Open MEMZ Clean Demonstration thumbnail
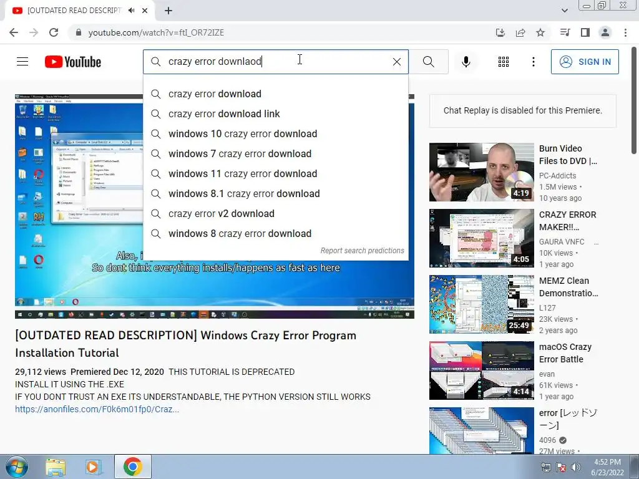 pos(481,304)
